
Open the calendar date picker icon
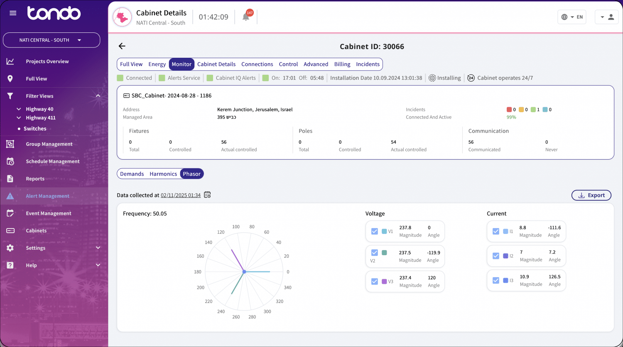207,195
